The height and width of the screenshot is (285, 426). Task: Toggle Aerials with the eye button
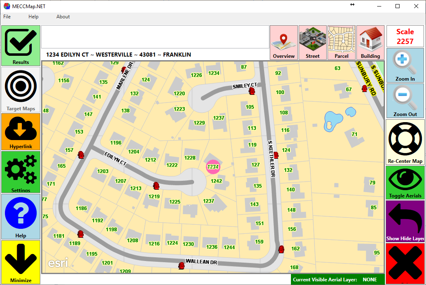coord(405,182)
